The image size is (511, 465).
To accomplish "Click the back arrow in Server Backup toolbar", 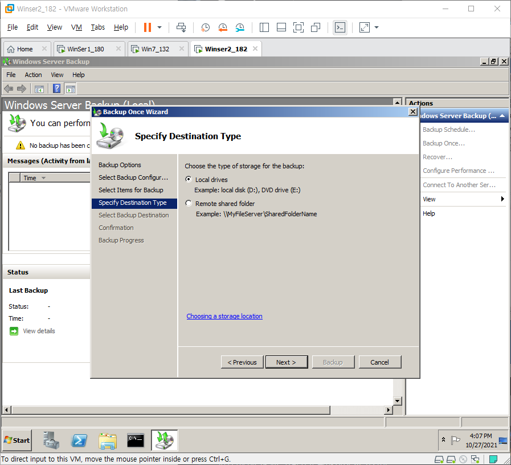I will point(9,88).
